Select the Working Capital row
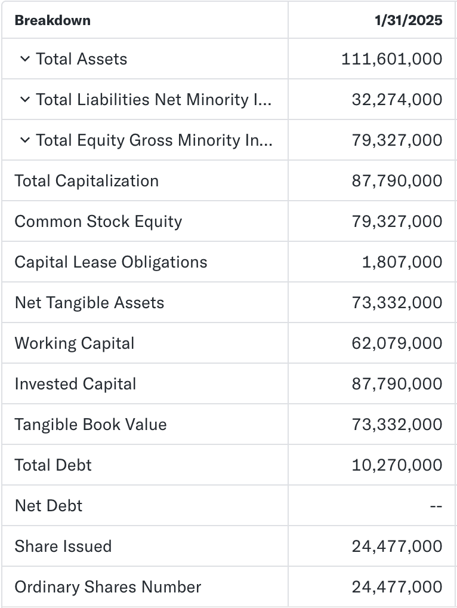The image size is (457, 608). (74, 343)
